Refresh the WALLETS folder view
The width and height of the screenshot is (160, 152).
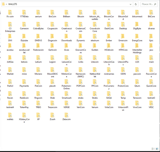[136, 4]
